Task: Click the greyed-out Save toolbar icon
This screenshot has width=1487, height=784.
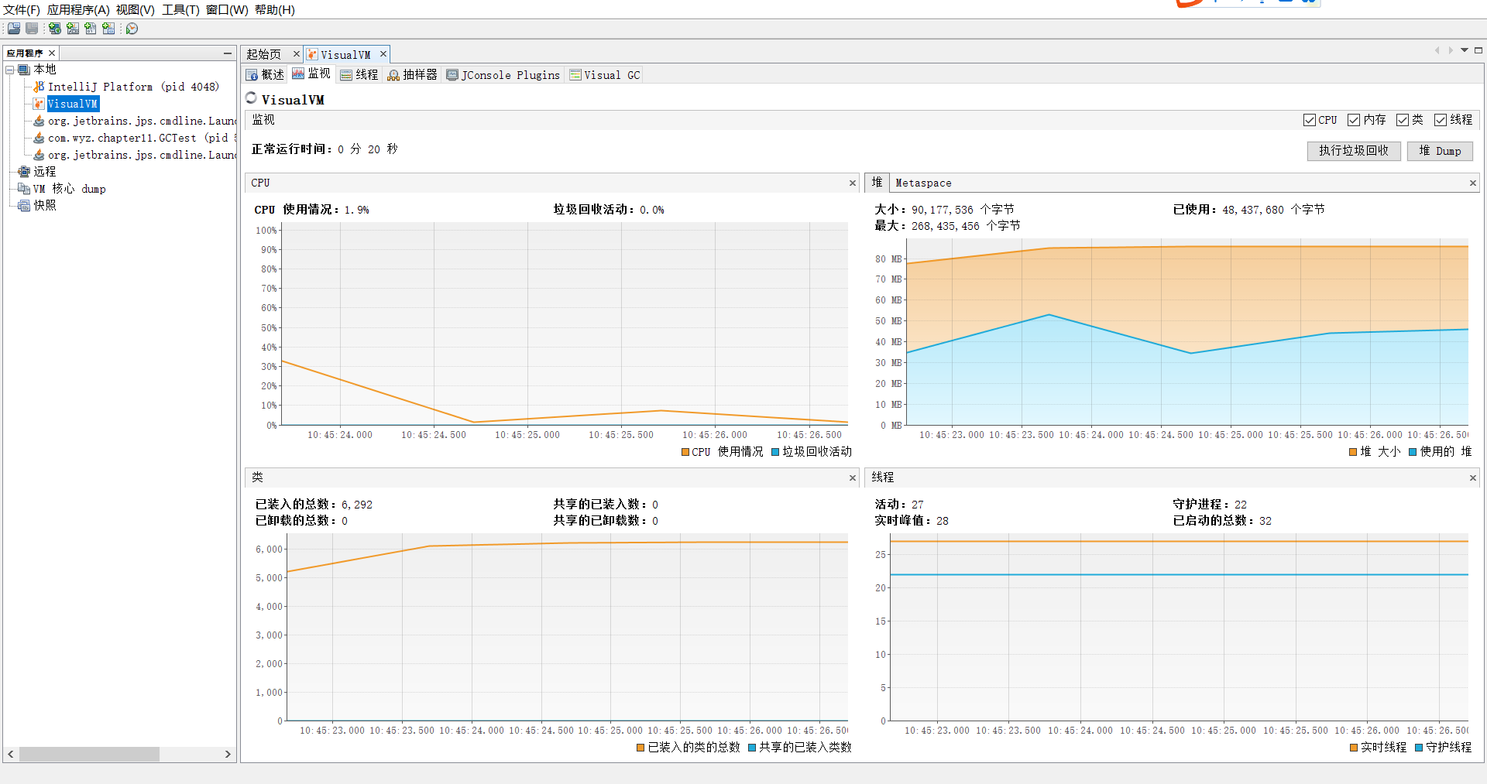Action: click(32, 29)
